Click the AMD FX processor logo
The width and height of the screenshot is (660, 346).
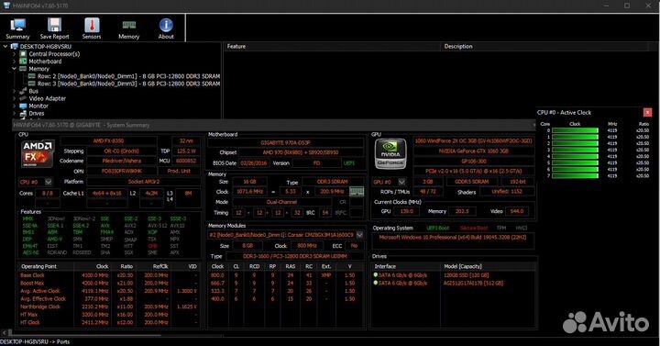[38, 153]
